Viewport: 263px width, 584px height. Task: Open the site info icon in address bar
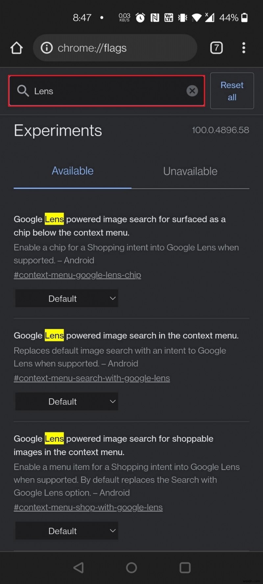46,48
